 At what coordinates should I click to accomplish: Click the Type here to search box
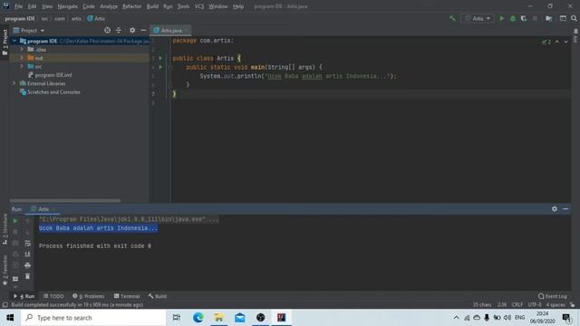93,318
